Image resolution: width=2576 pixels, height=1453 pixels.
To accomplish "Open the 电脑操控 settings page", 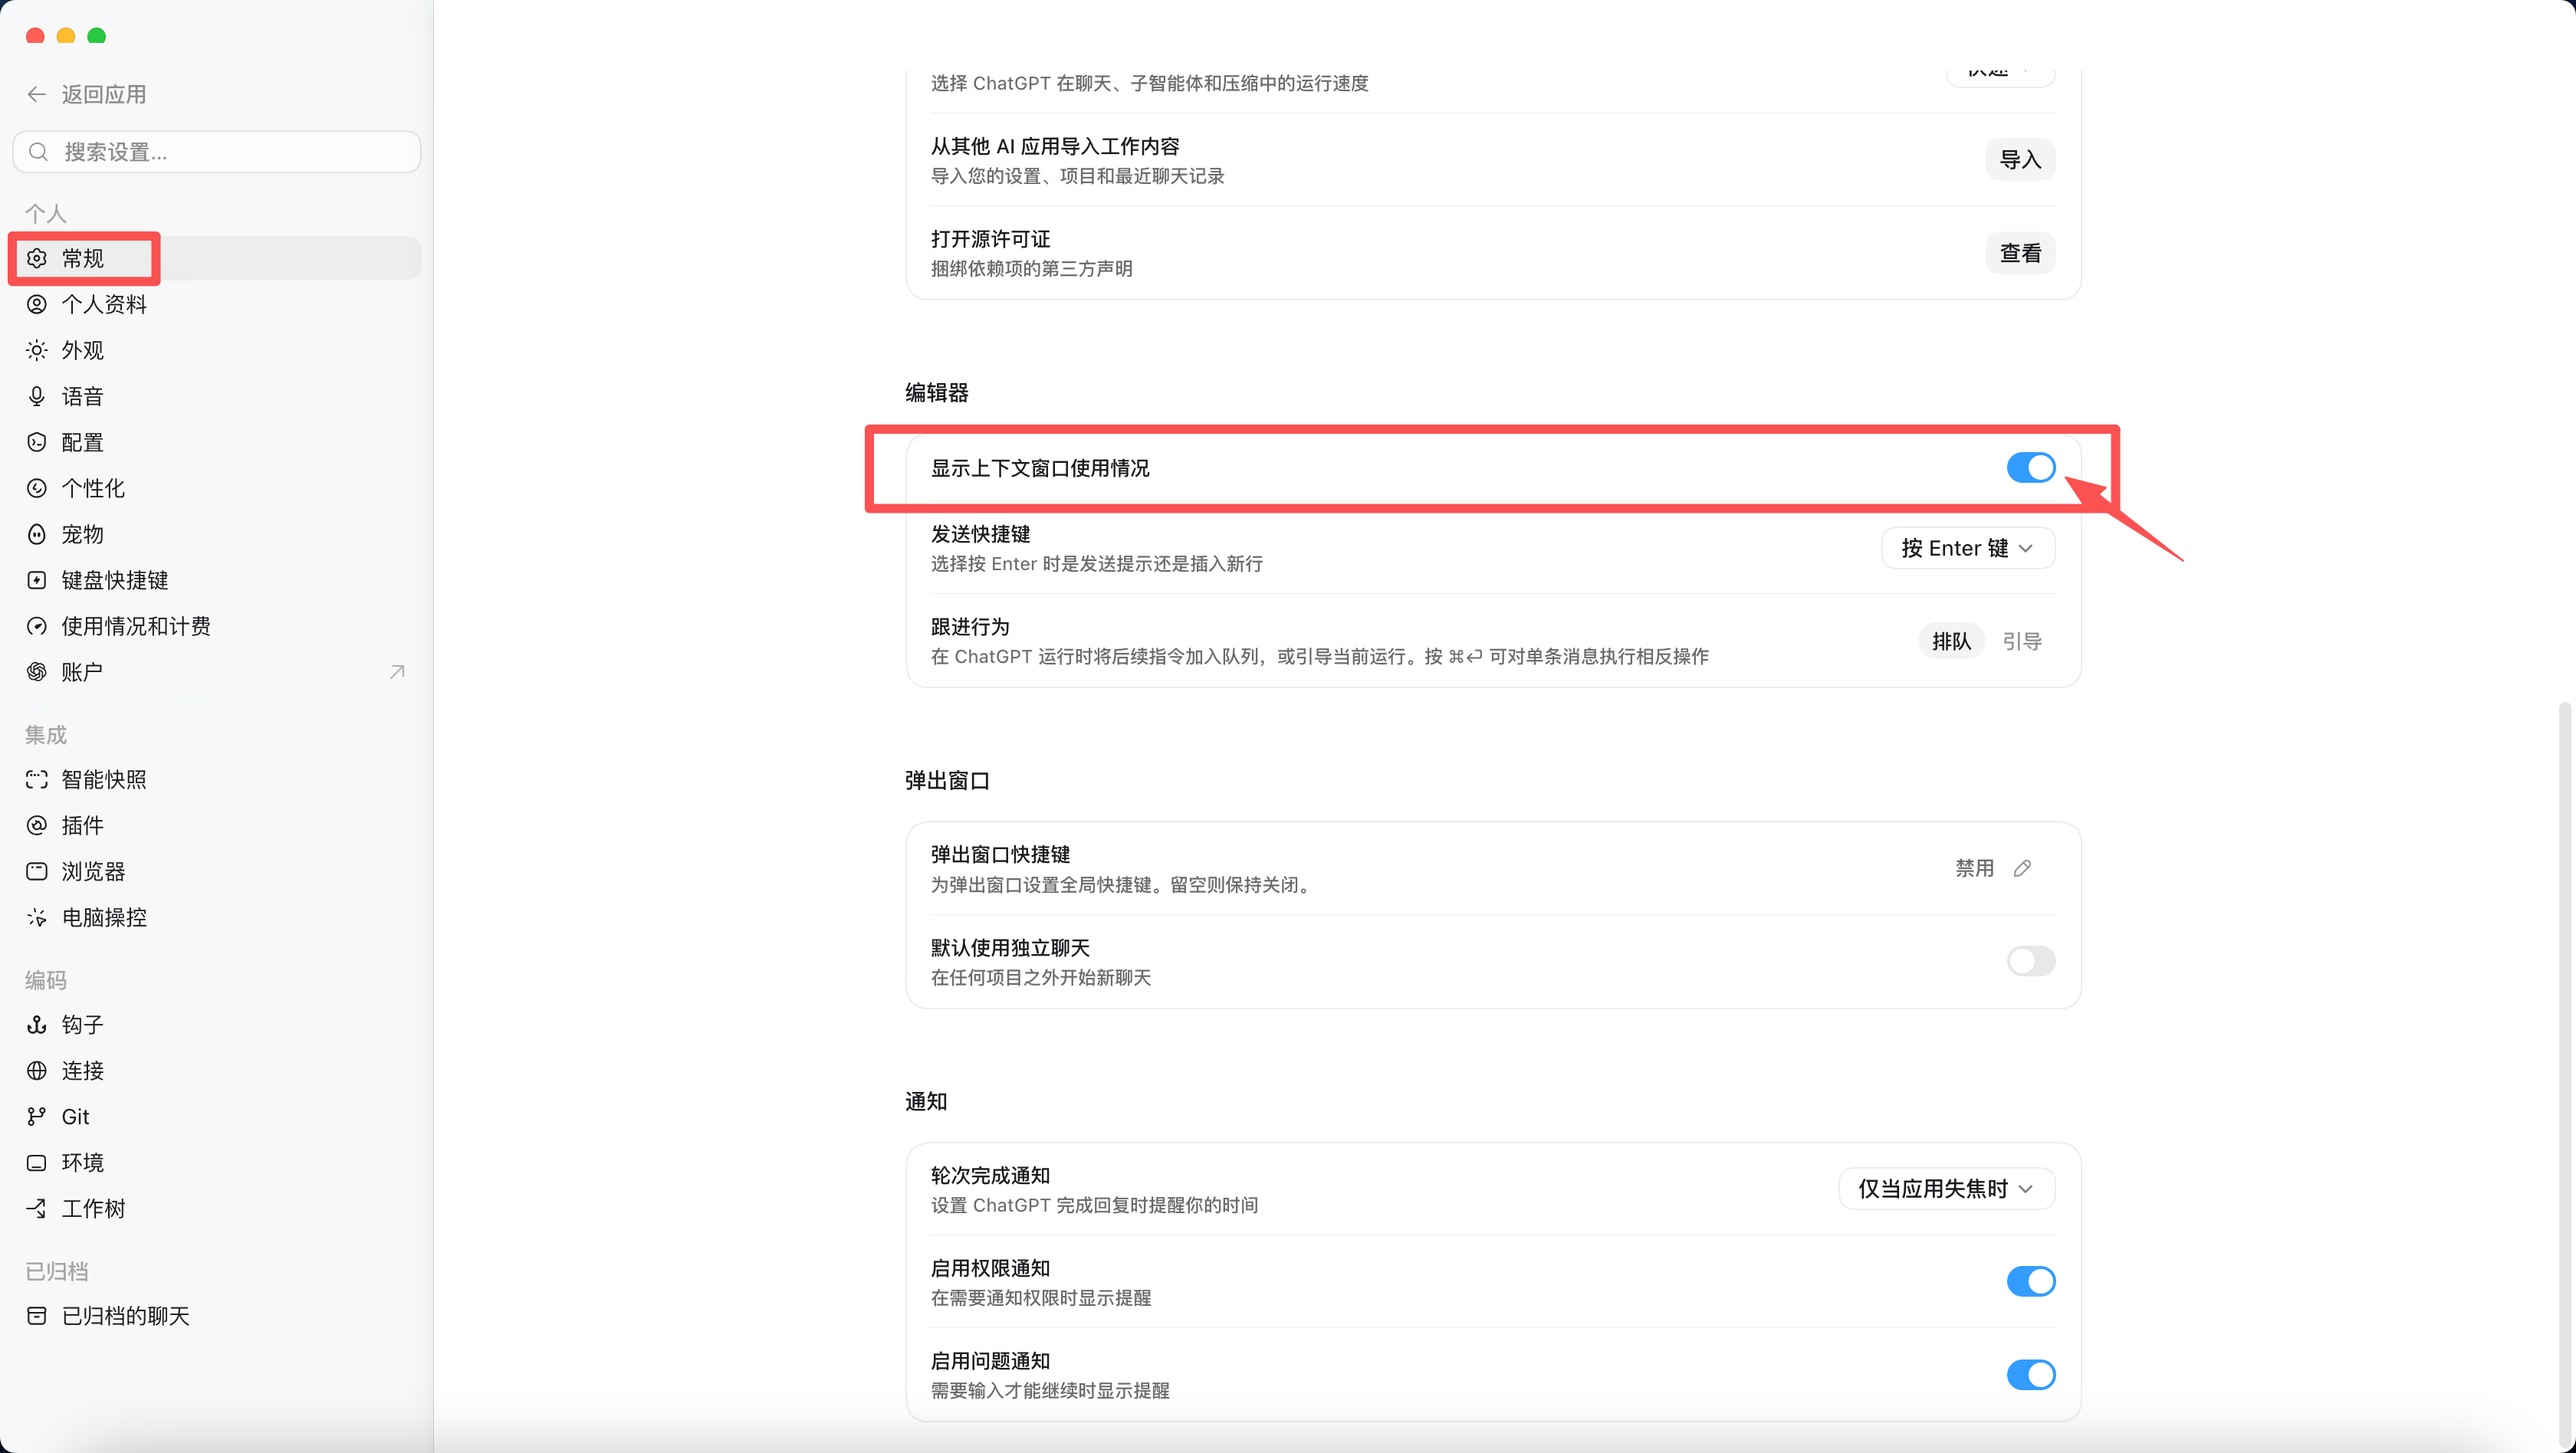I will (x=216, y=917).
